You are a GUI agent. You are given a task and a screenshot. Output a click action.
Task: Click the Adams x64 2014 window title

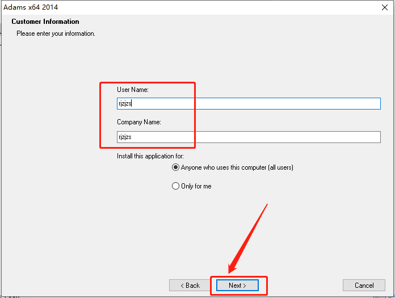coord(31,7)
